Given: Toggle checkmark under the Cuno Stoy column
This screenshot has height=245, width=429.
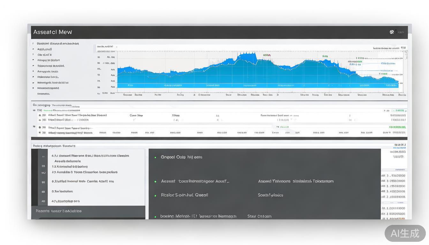Looking at the screenshot, I should tap(134, 120).
